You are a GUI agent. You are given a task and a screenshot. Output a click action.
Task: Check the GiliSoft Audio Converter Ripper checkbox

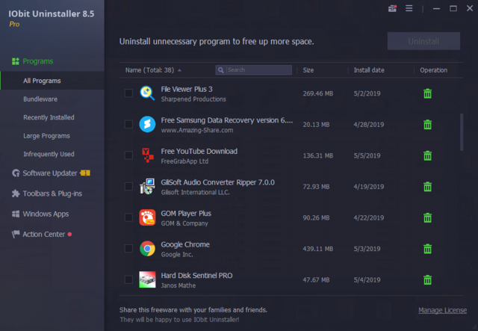[x=128, y=186]
